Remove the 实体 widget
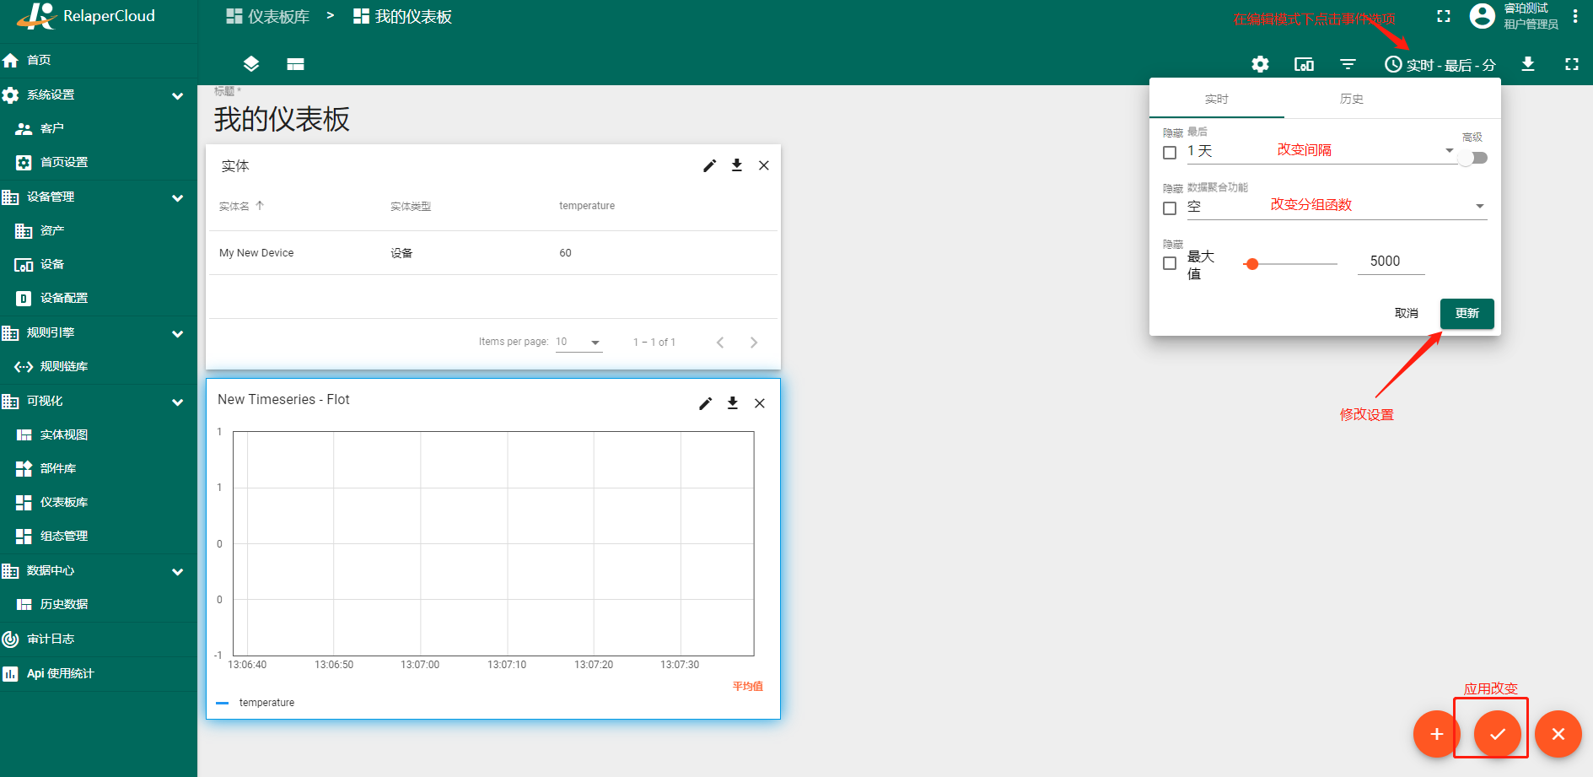 click(764, 165)
